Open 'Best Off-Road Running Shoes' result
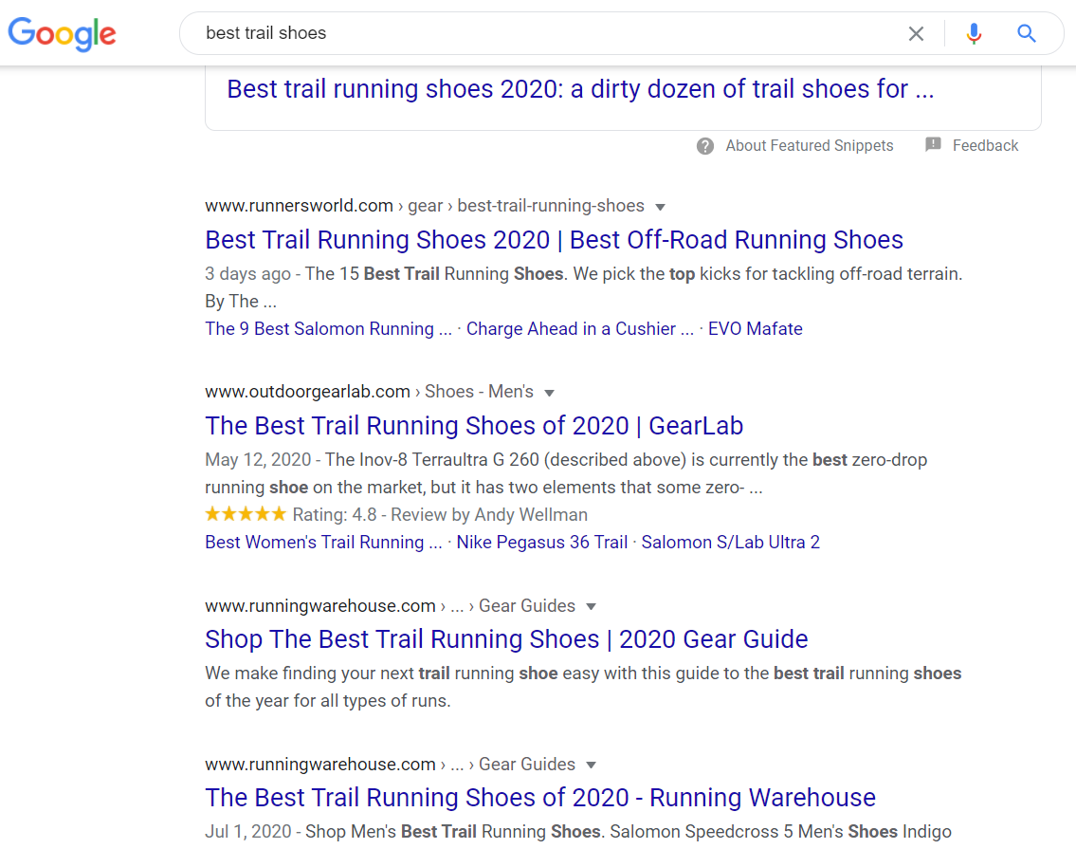This screenshot has height=849, width=1076. pos(554,240)
